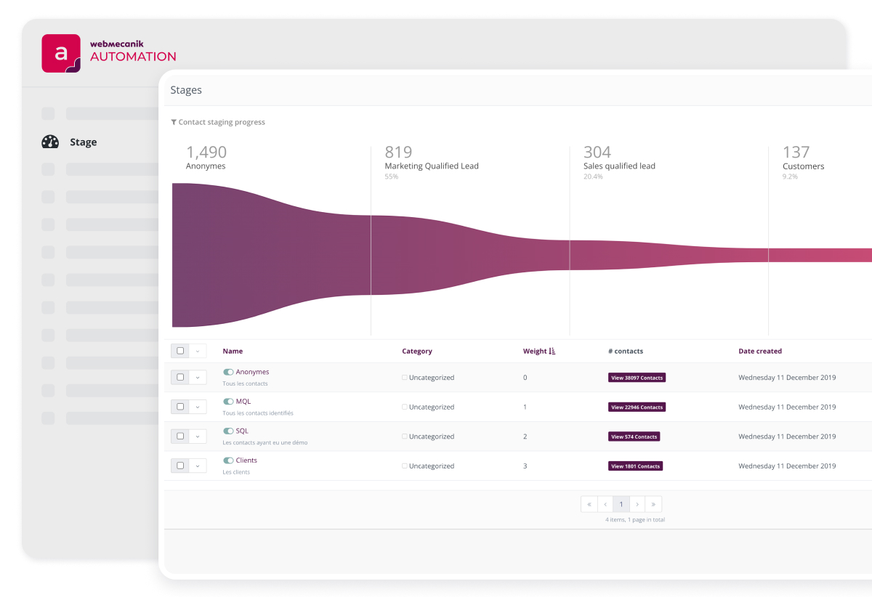872x597 pixels.
Task: Click the Contact staging progress filter icon
Action: coord(174,122)
